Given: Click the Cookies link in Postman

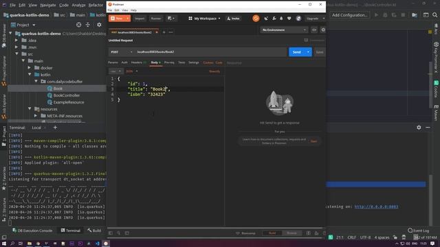Looking at the screenshot, I should point(208,62).
